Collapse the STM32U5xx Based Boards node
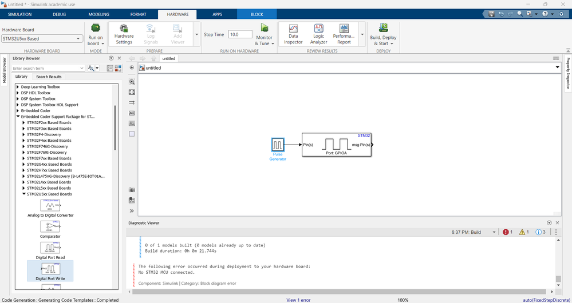Image resolution: width=572 pixels, height=303 pixels. coord(23,194)
